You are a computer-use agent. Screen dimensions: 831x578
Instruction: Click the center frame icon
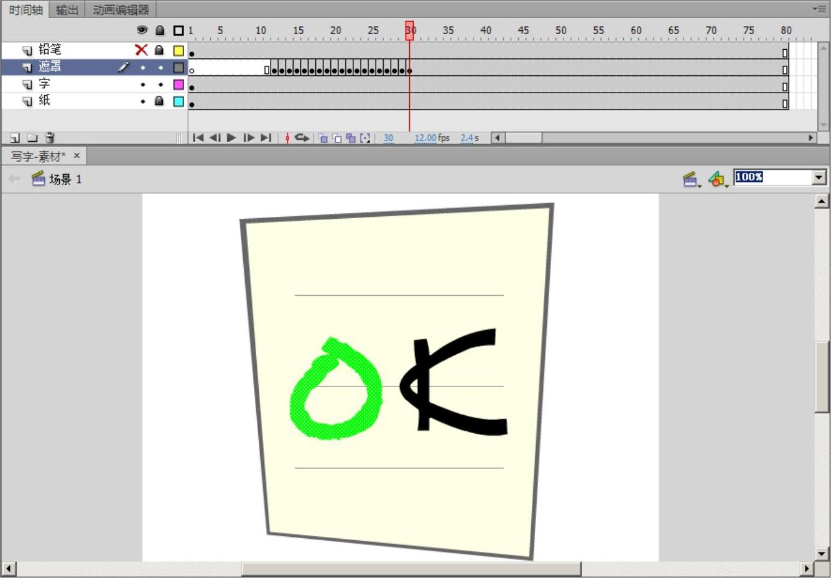(x=287, y=138)
